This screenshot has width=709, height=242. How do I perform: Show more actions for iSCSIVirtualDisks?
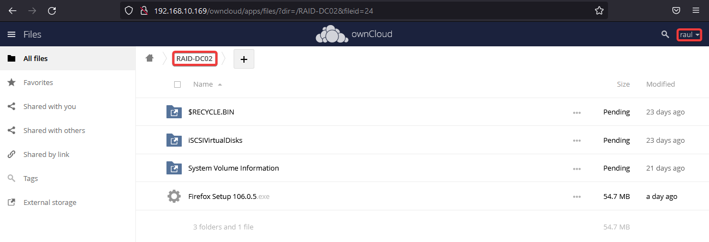pos(576,141)
